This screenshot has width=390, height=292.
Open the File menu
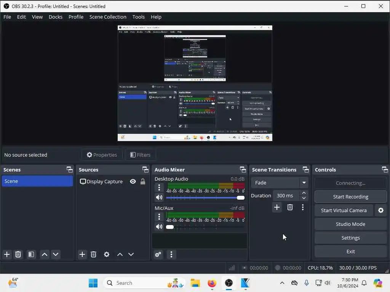pyautogui.click(x=7, y=17)
